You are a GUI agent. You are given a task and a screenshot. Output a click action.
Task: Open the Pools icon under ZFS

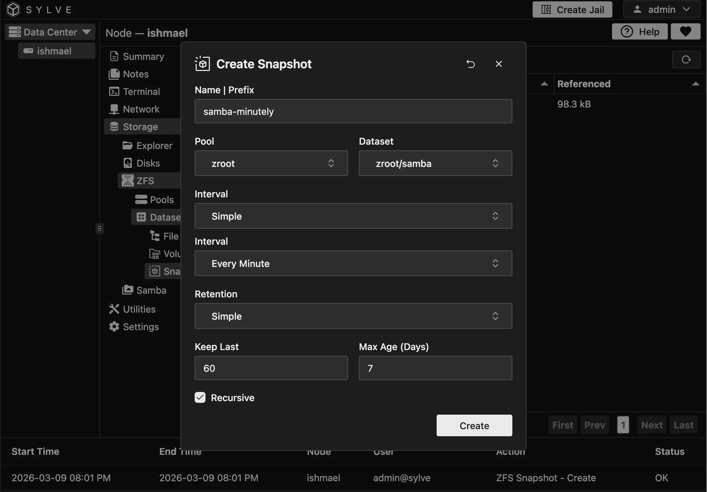click(142, 199)
